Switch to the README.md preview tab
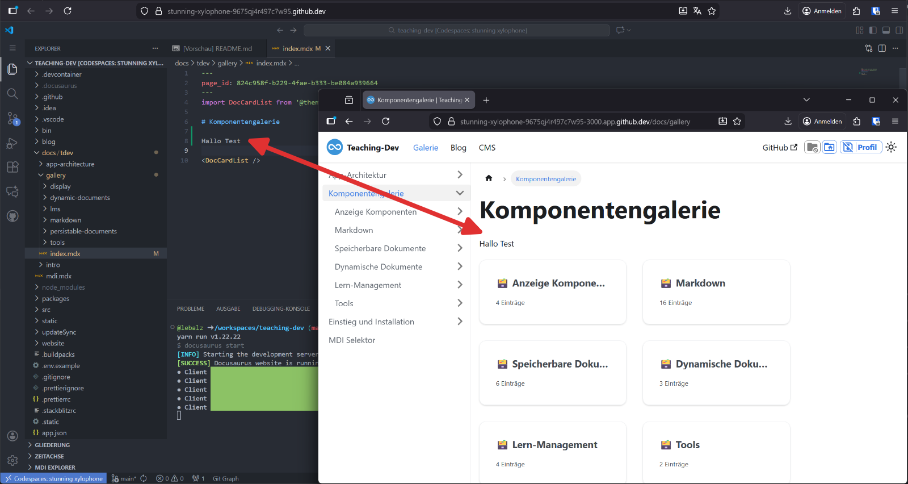Screen dimensions: 908x484 [212, 48]
